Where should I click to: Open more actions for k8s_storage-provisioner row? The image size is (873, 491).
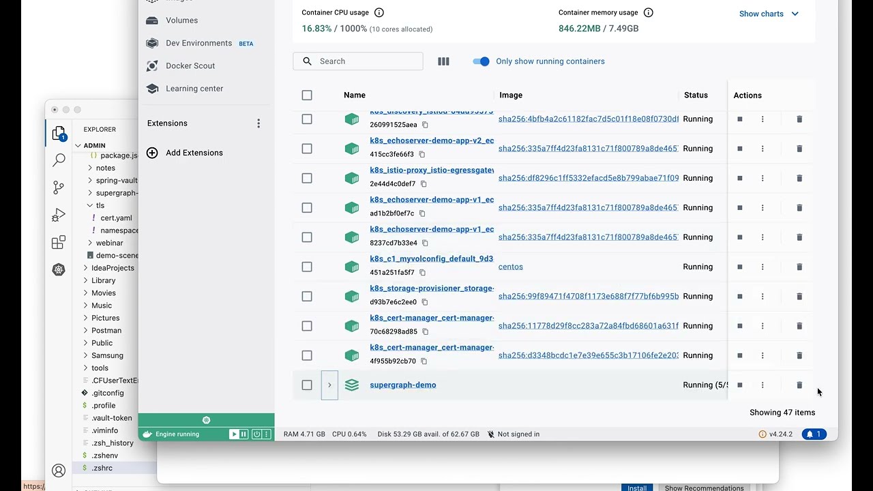coord(763,297)
